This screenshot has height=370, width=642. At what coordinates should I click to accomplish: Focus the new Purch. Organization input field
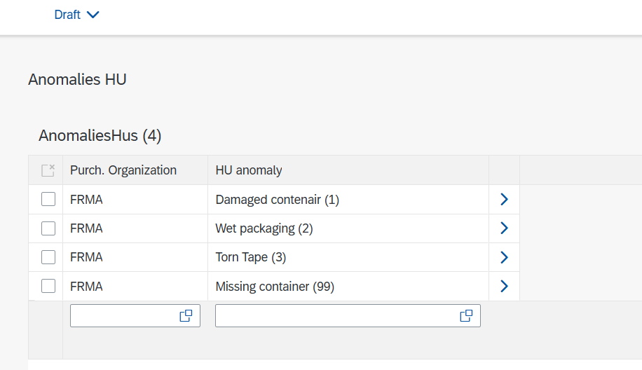(123, 316)
